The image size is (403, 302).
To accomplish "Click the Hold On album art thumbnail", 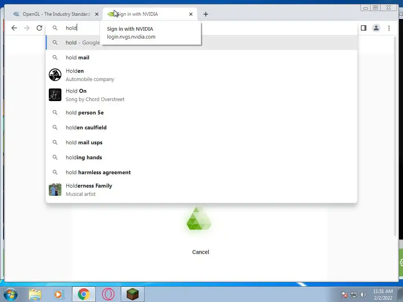I will coord(55,95).
